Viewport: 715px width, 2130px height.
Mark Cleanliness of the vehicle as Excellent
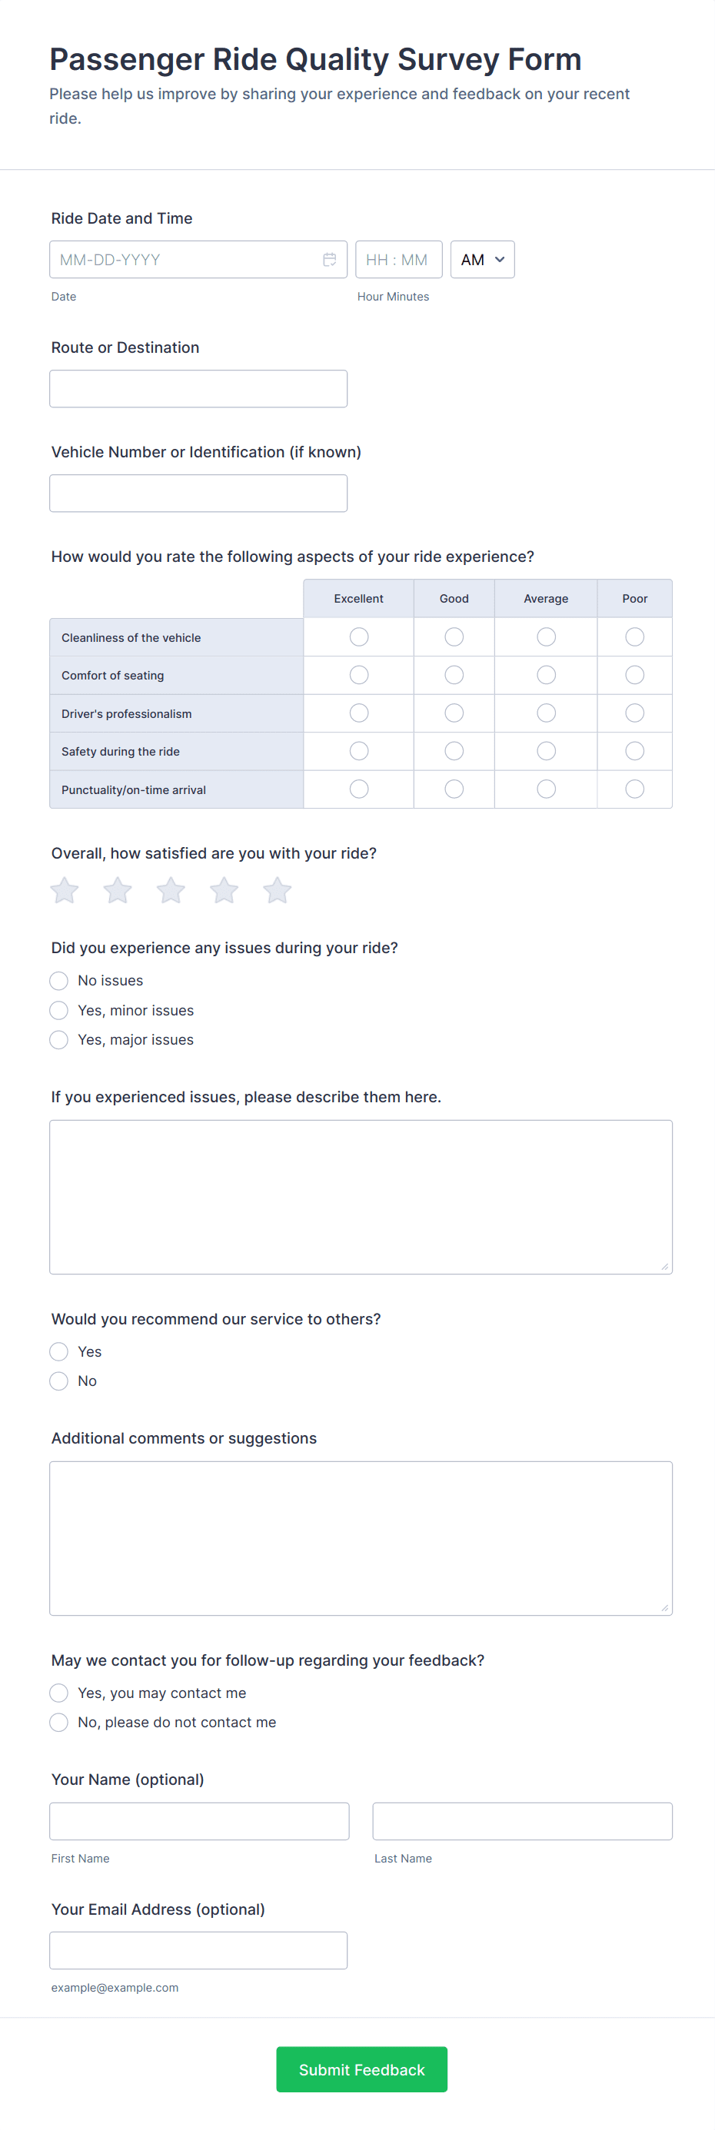(x=359, y=636)
